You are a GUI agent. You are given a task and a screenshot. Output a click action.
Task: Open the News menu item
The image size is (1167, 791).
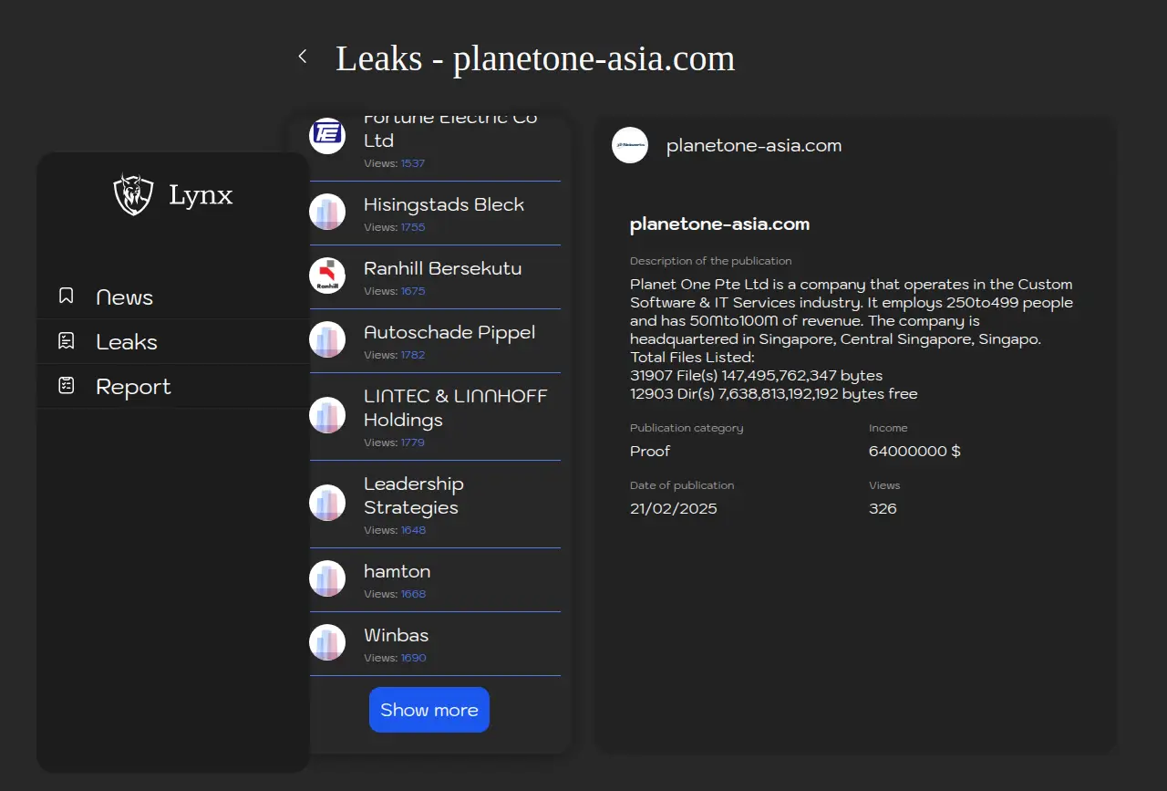(124, 297)
